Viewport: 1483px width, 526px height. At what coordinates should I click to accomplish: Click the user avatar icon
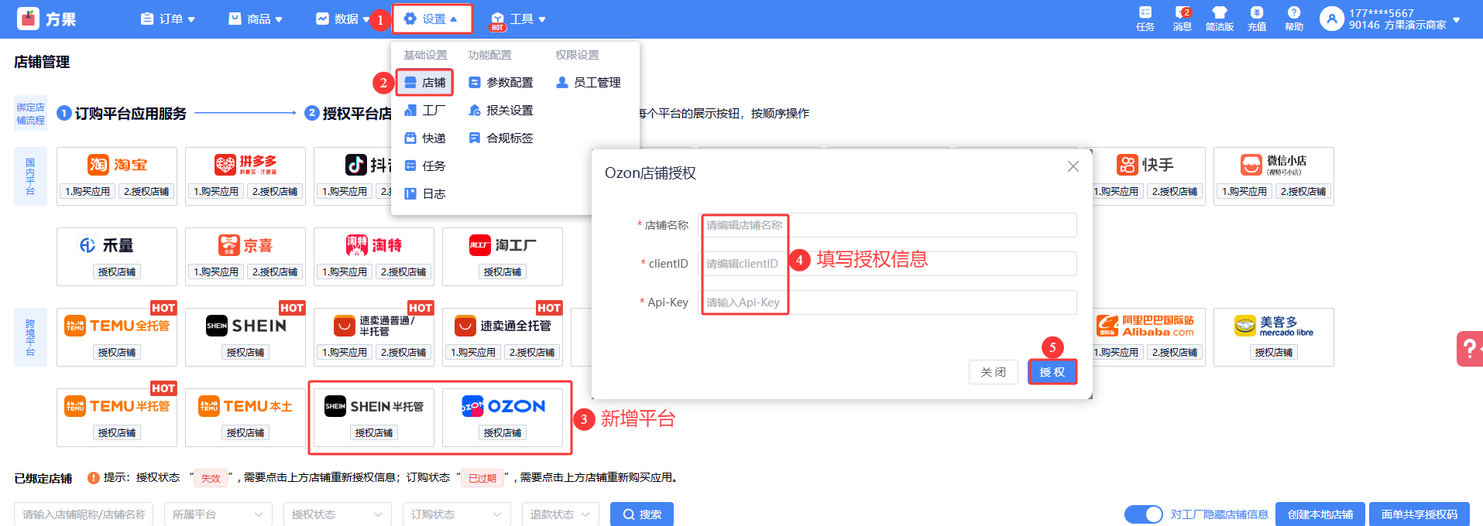1331,19
